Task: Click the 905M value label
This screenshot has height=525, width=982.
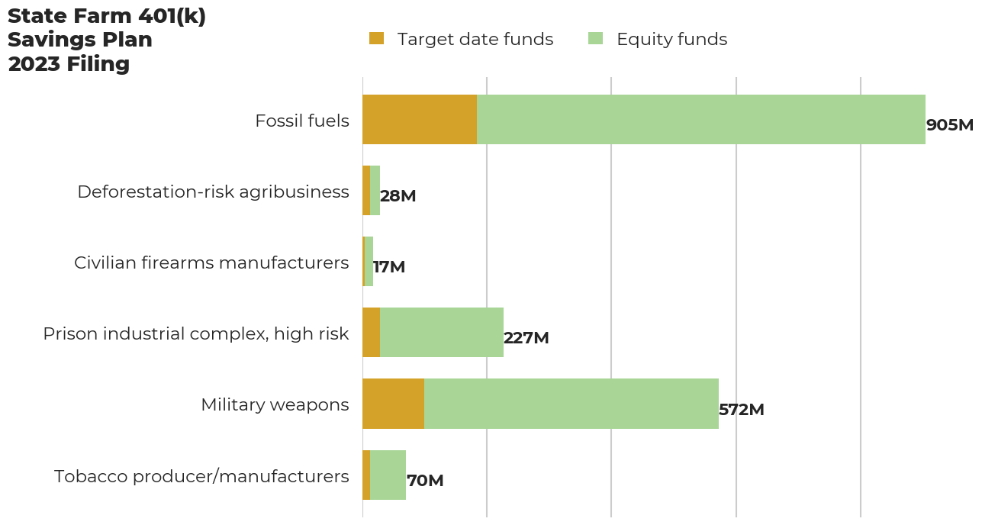Action: (950, 125)
